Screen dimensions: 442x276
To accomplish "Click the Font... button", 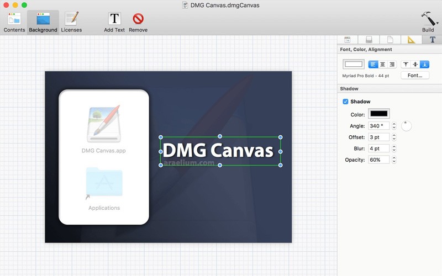I will [x=415, y=76].
